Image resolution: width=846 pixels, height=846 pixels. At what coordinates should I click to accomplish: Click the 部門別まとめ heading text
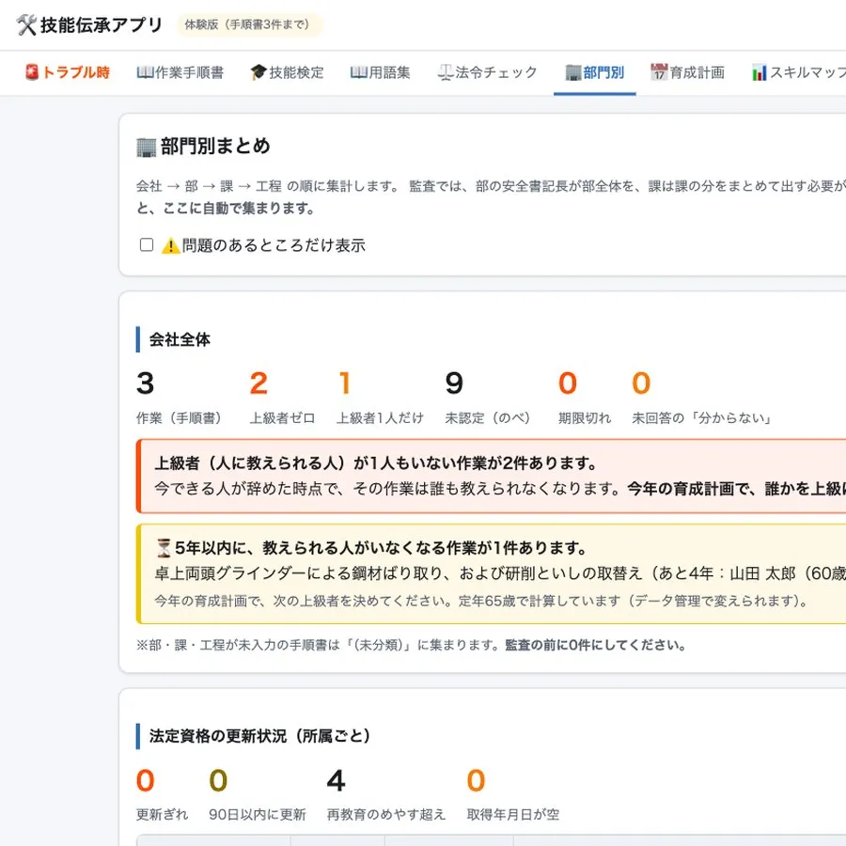click(x=215, y=147)
